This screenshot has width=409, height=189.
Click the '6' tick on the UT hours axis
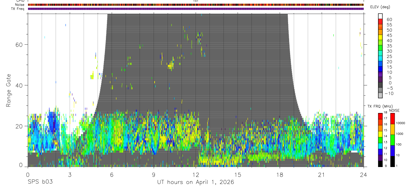pos(112,175)
